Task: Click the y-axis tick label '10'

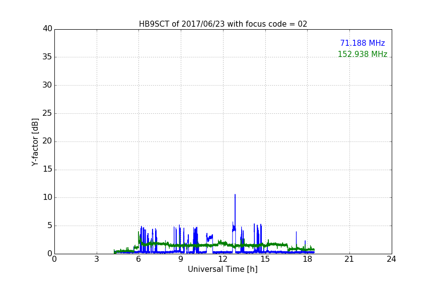Action: (x=47, y=197)
